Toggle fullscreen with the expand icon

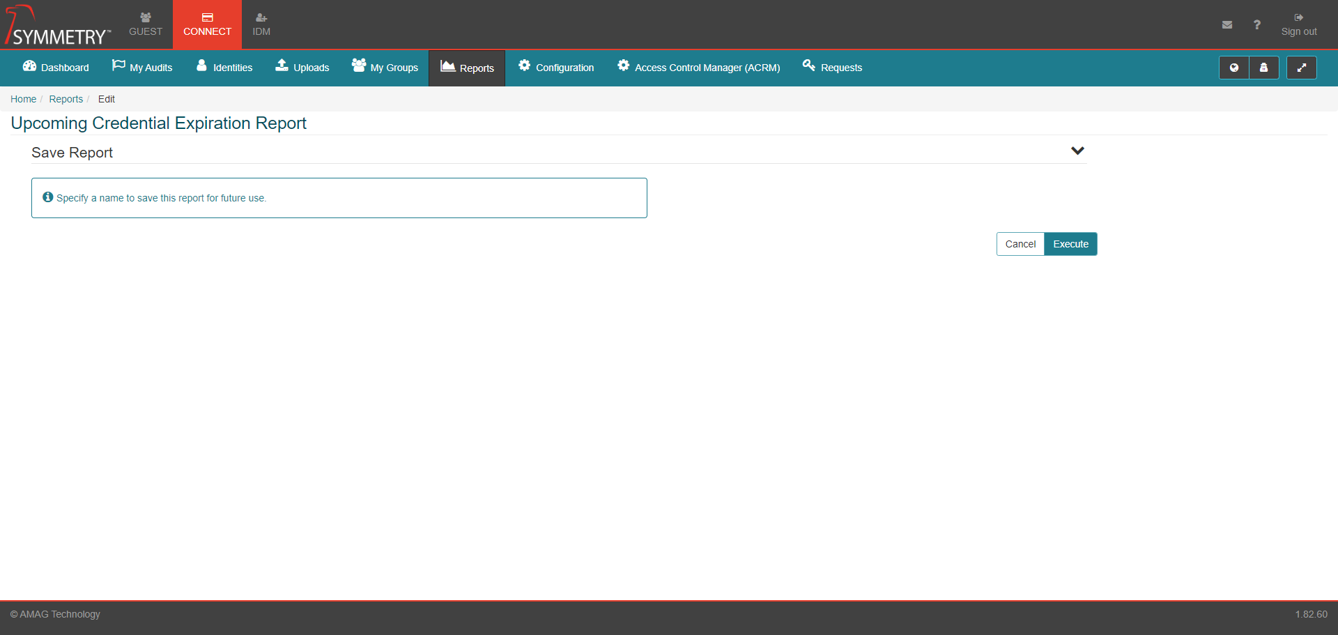pyautogui.click(x=1302, y=68)
